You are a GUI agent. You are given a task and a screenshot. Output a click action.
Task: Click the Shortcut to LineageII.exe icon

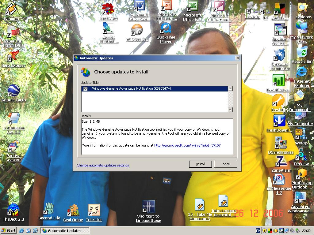(148, 212)
